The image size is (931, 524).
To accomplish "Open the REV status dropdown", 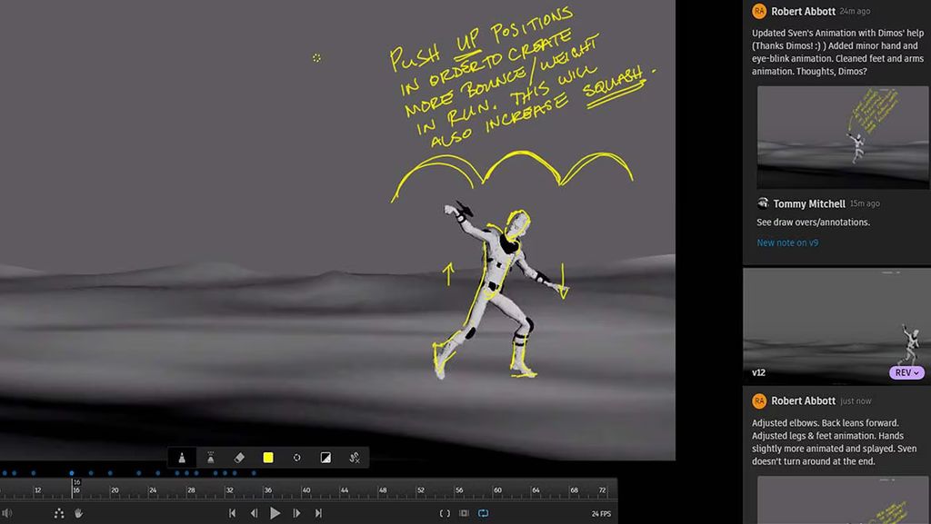I will coord(906,372).
